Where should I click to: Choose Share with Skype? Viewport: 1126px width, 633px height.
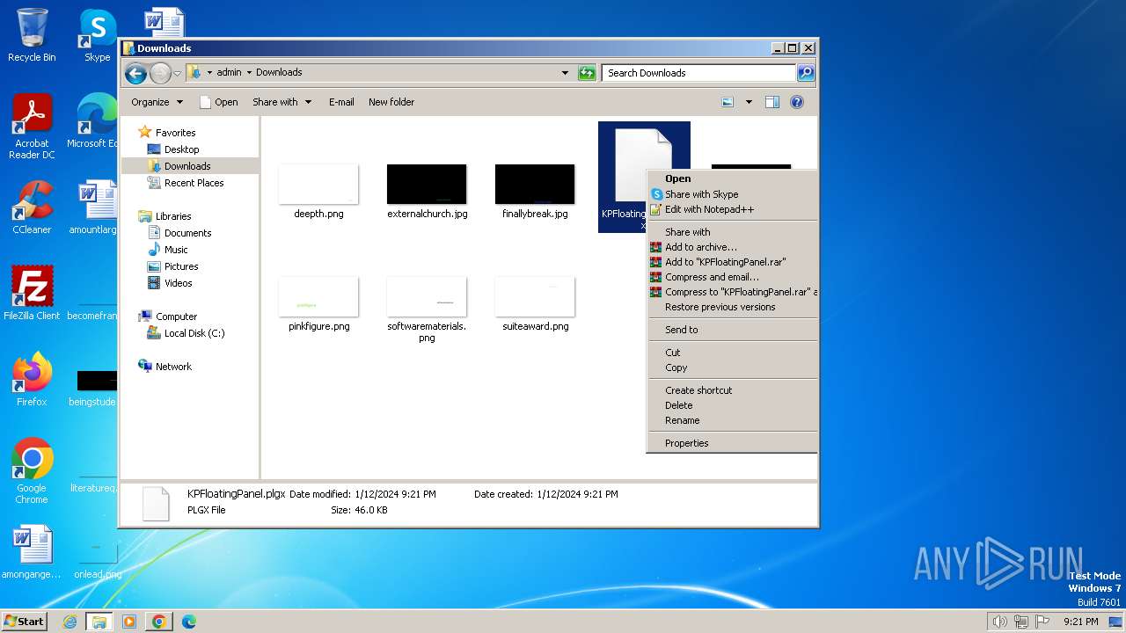point(701,194)
